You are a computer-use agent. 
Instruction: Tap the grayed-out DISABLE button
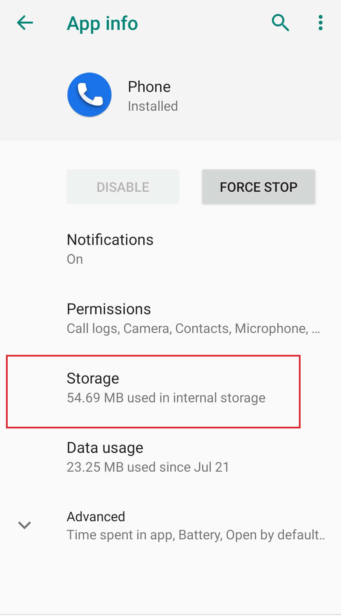point(123,187)
